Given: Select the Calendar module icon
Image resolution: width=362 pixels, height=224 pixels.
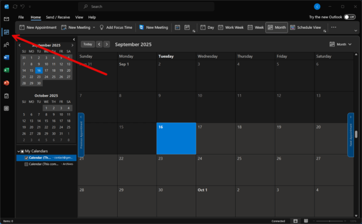Looking at the screenshot, I should (x=6, y=32).
